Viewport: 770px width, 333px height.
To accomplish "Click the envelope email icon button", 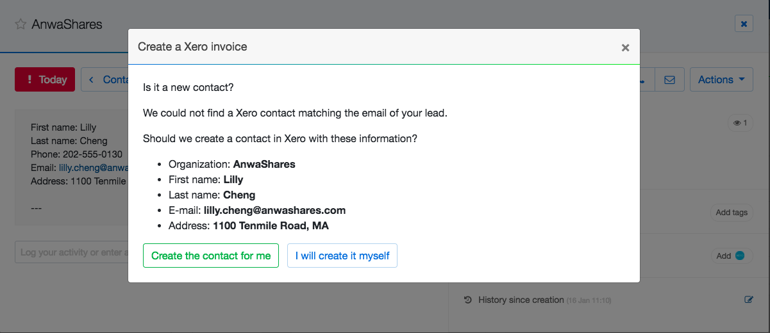I will point(669,80).
